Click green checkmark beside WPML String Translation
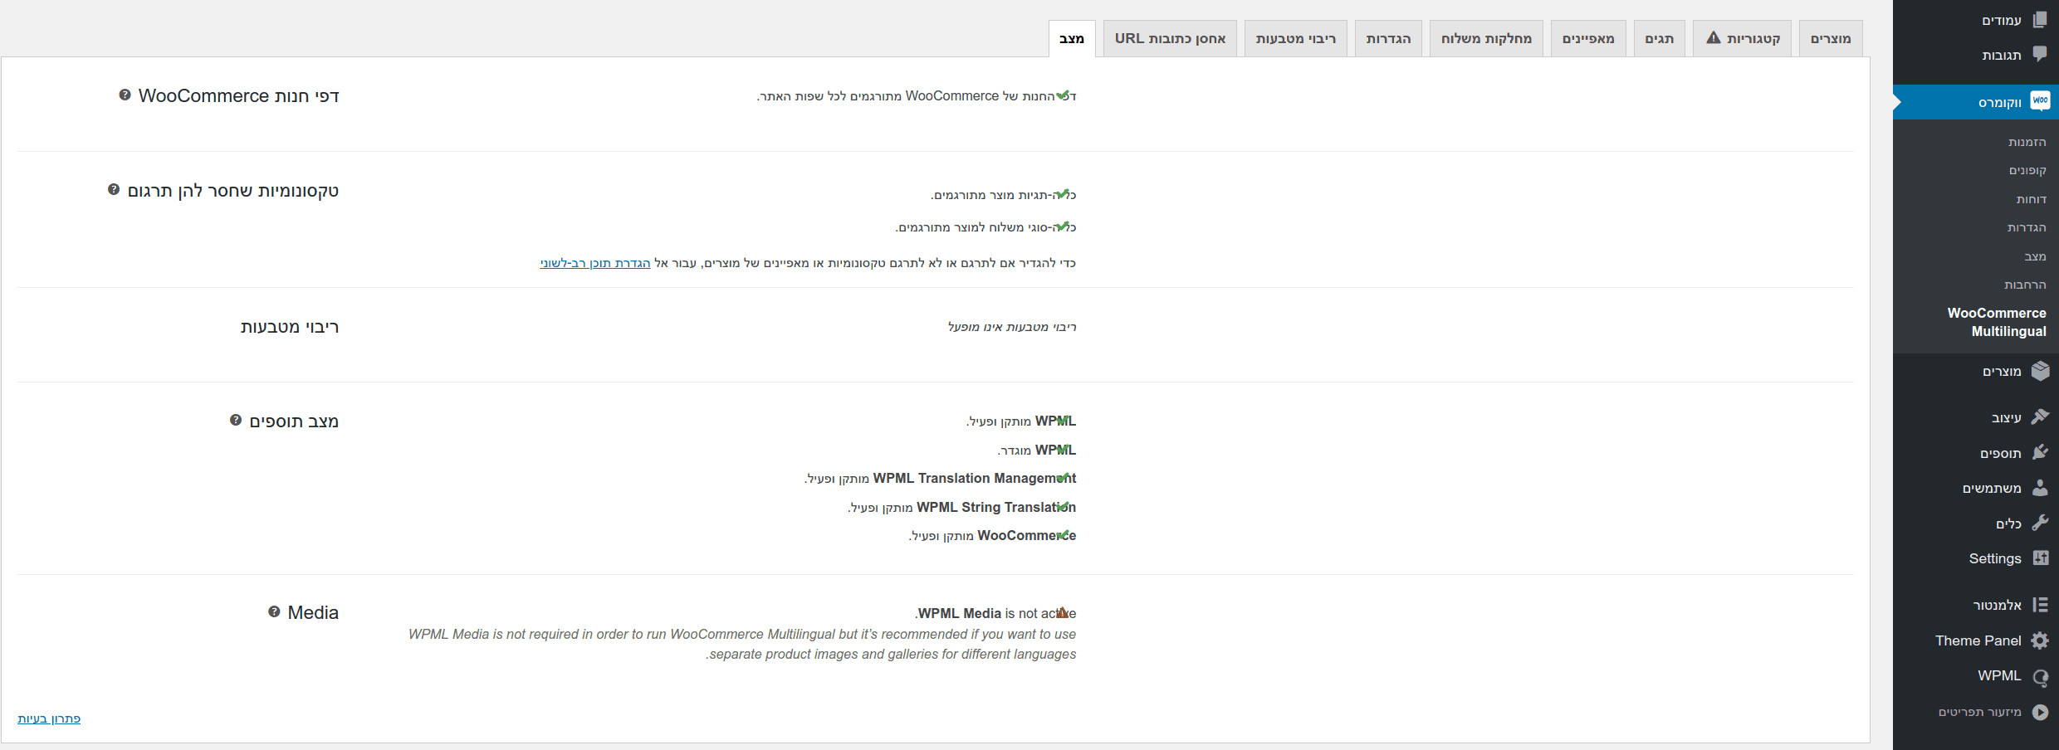 pyautogui.click(x=1062, y=505)
